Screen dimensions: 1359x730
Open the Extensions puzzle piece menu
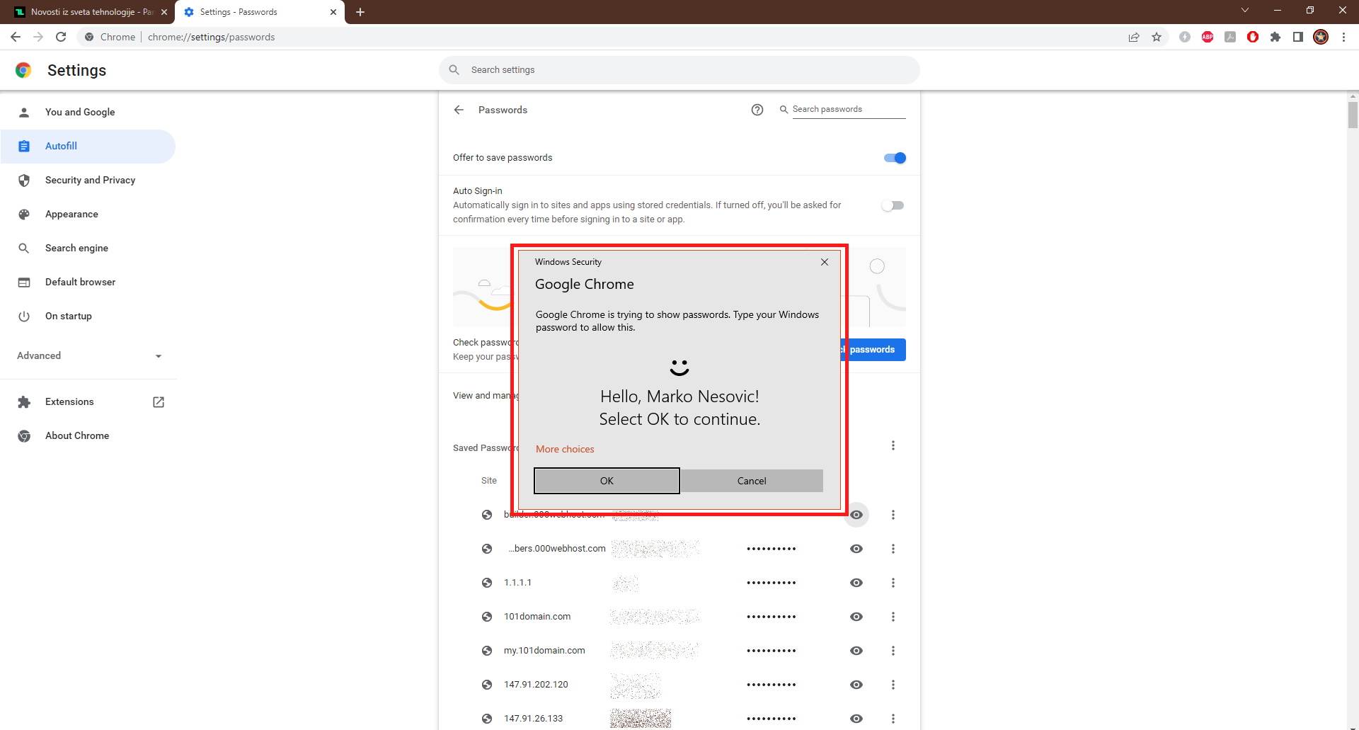click(1276, 37)
